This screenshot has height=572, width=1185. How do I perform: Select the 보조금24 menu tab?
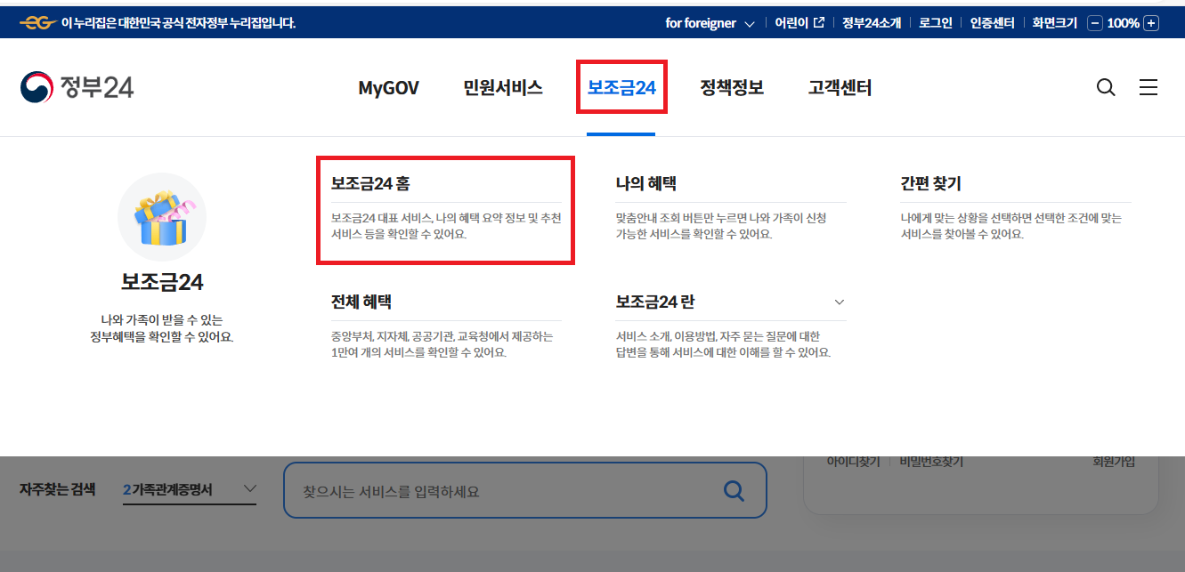(621, 87)
